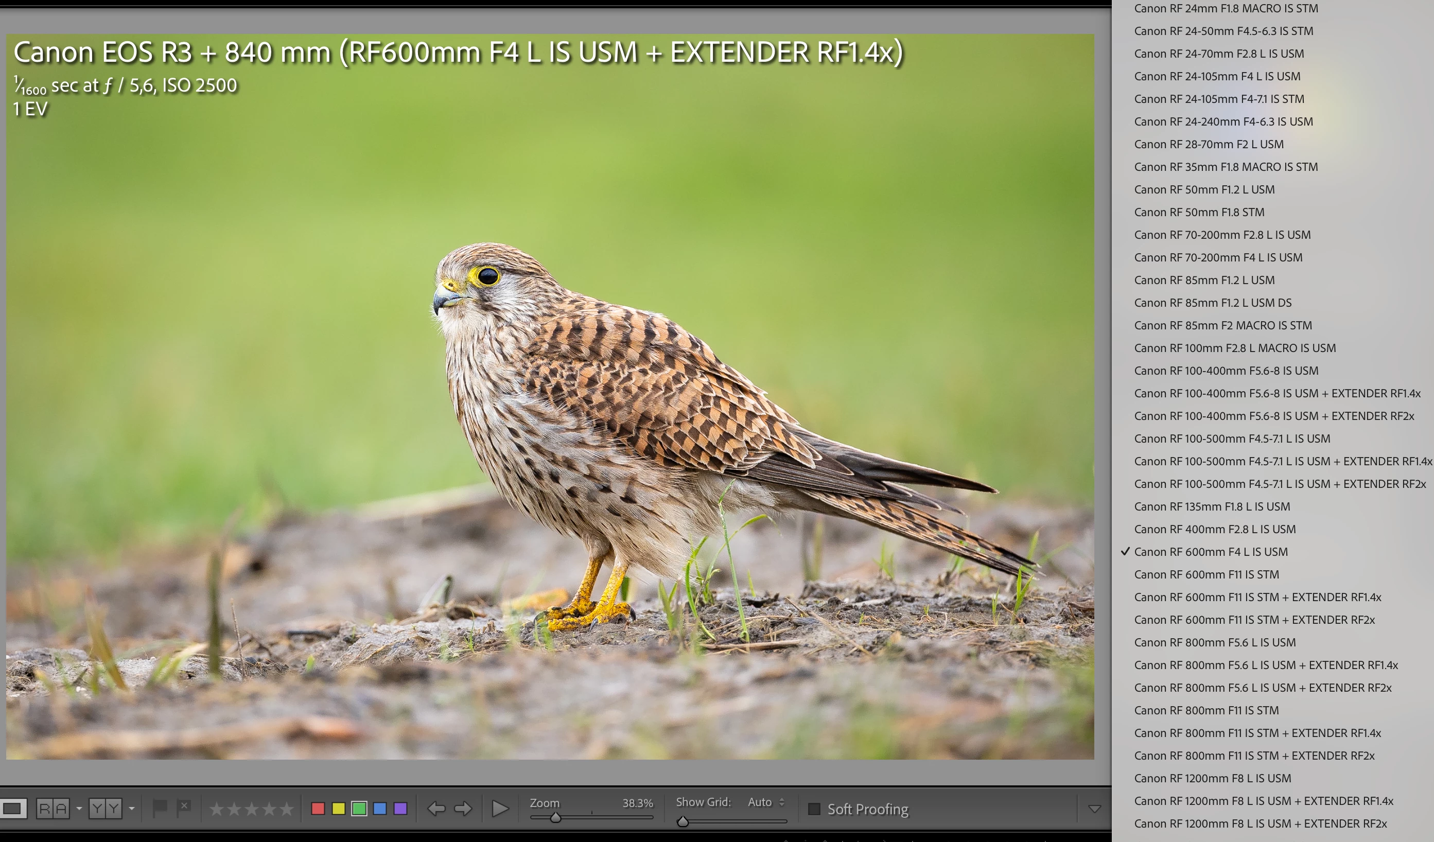Set five-star rating on photo

(286, 809)
